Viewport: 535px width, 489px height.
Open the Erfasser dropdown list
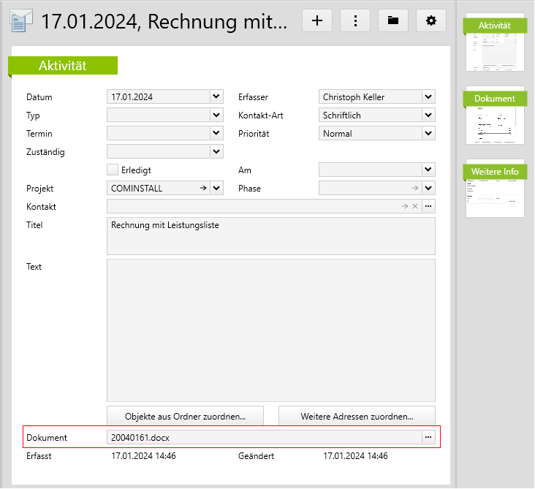click(x=428, y=96)
